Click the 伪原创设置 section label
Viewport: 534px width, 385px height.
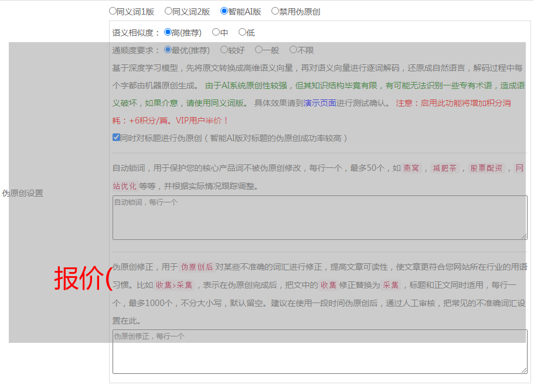(x=22, y=193)
